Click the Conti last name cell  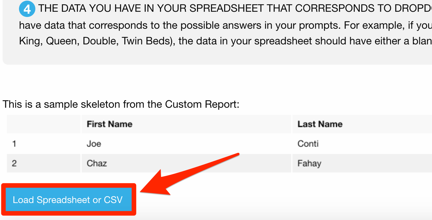pyautogui.click(x=308, y=144)
